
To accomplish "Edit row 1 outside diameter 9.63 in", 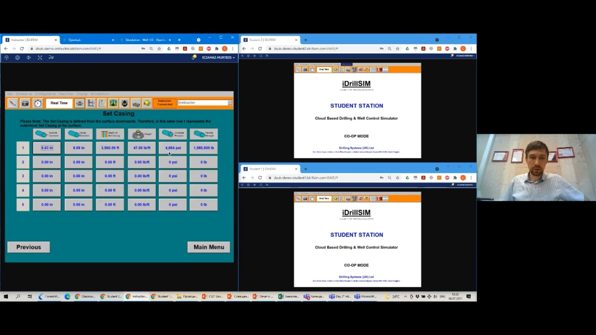I will pos(47,148).
